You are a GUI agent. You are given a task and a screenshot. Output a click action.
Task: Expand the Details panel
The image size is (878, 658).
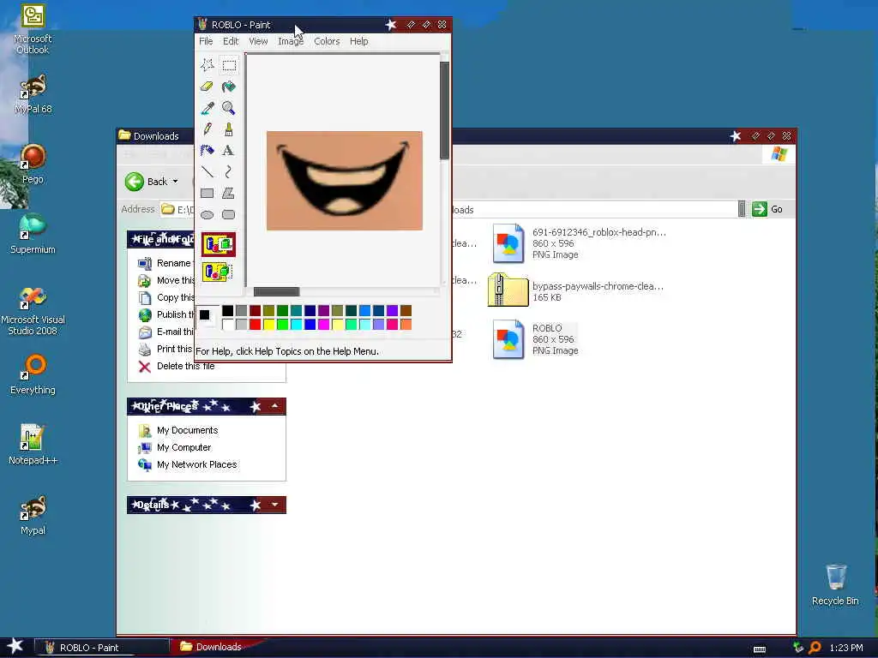pos(275,505)
